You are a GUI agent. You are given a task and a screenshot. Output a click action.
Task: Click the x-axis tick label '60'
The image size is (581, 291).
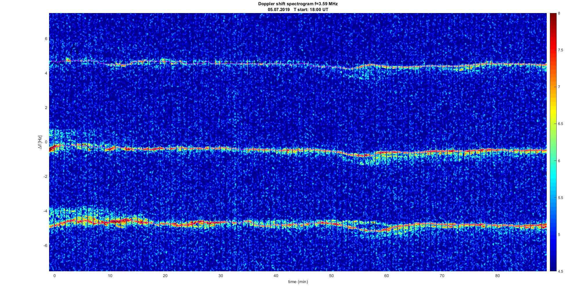387,276
